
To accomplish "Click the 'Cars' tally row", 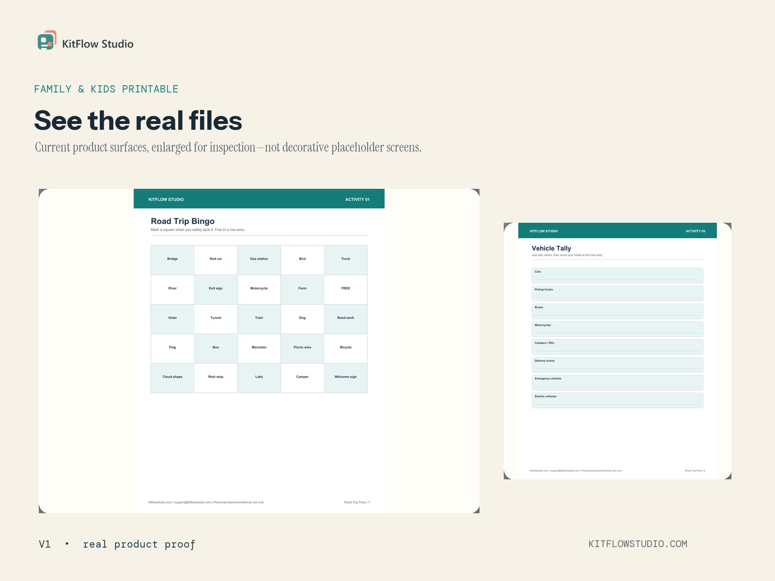I will click(618, 275).
